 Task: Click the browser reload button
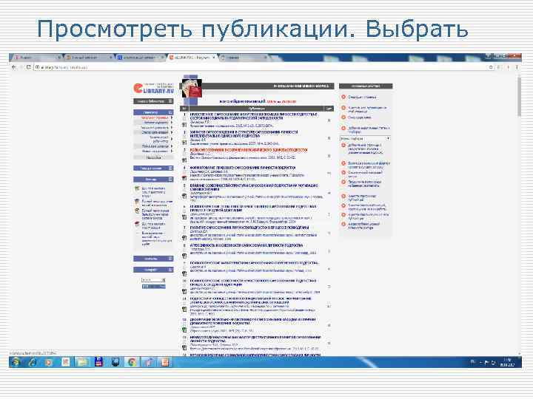point(29,67)
